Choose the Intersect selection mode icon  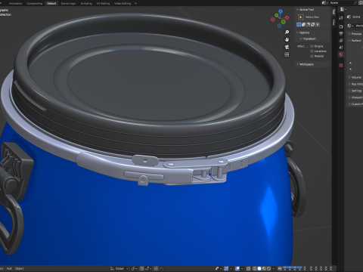tap(318, 24)
